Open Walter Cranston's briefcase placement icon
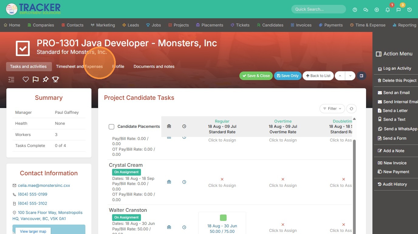The width and height of the screenshot is (418, 234). point(169,227)
